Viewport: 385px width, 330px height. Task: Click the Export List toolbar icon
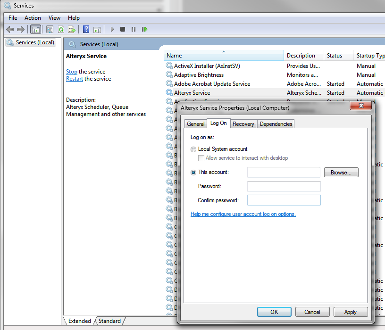point(72,29)
